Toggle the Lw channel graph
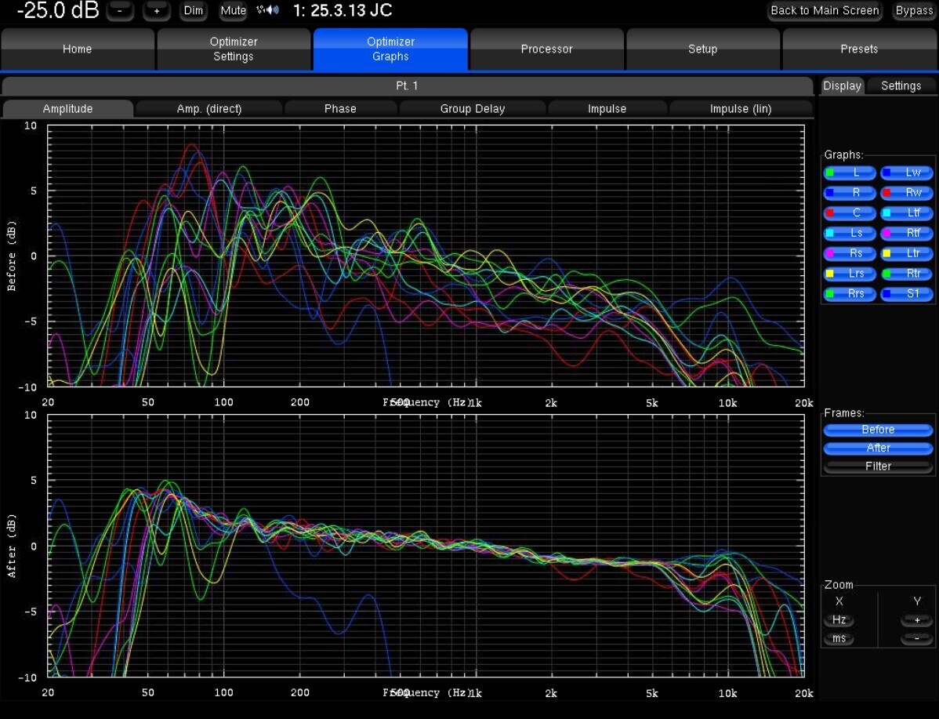This screenshot has width=939, height=719. (x=907, y=172)
